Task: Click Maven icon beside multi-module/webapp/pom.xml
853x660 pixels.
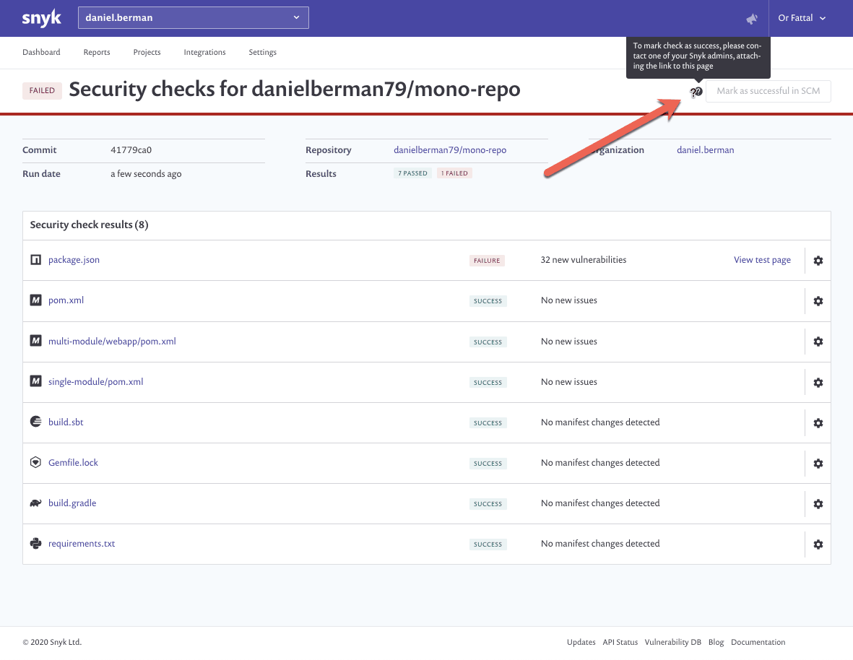Action: tap(35, 341)
